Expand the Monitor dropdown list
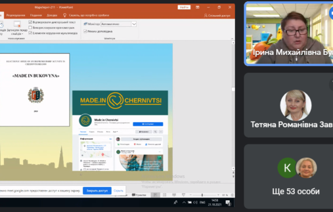The image size is (333, 212). (x=134, y=24)
